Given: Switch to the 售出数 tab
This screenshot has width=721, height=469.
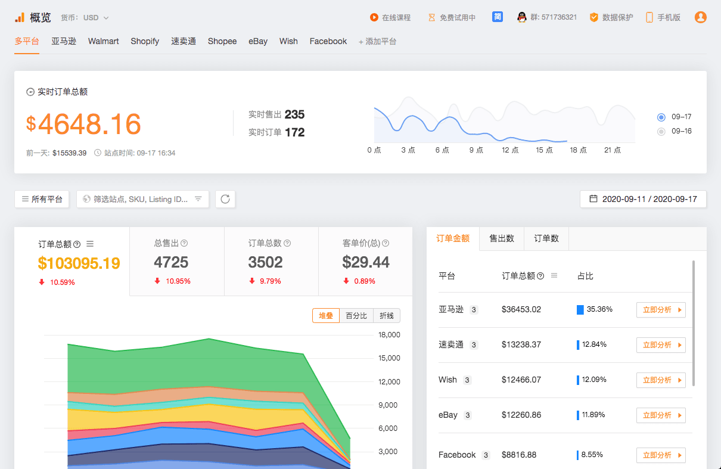Looking at the screenshot, I should point(502,238).
